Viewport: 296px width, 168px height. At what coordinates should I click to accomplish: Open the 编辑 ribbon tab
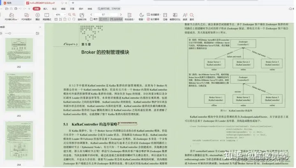[x=63, y=9]
